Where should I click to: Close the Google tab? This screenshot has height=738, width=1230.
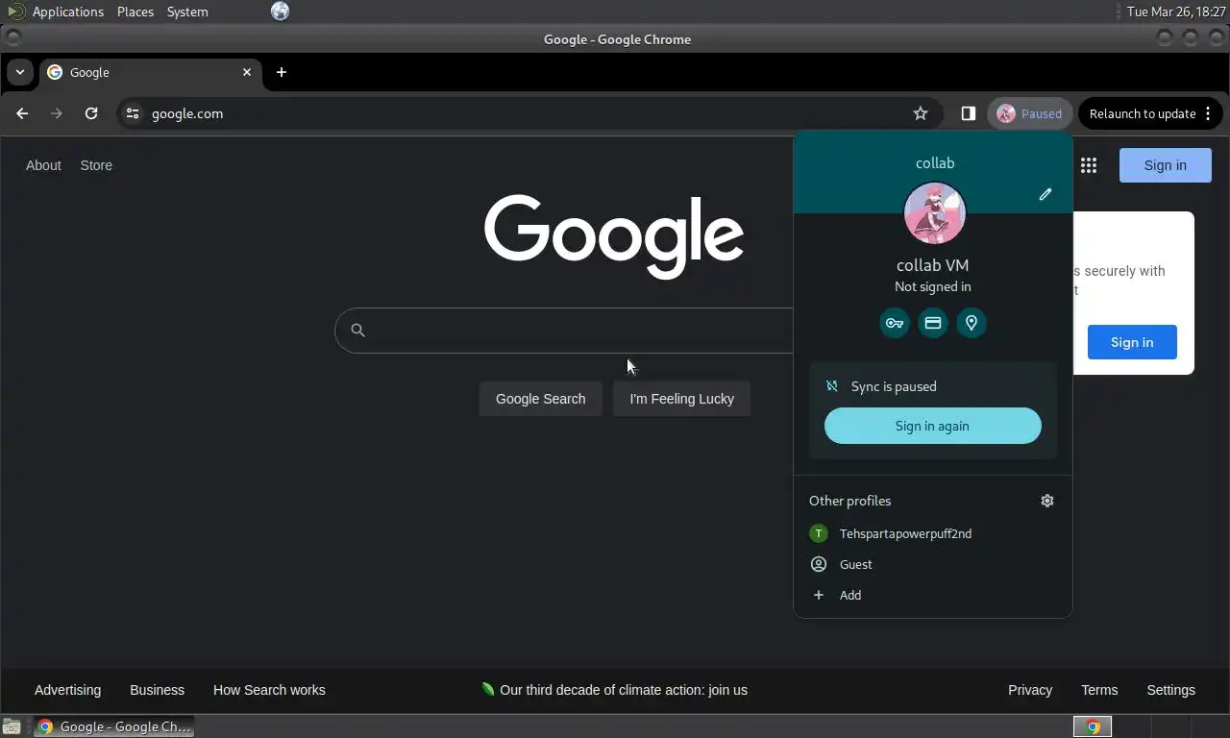pyautogui.click(x=247, y=72)
